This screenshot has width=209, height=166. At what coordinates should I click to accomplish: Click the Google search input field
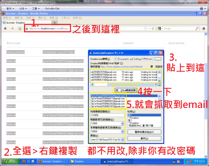coord(179,28)
